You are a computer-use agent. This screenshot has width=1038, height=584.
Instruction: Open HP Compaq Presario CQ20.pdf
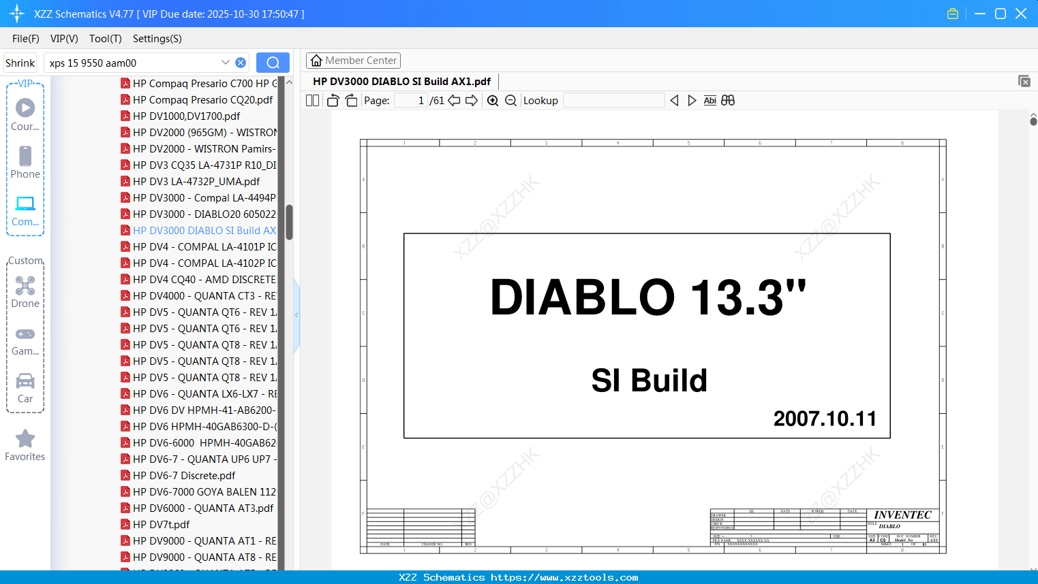(198, 99)
